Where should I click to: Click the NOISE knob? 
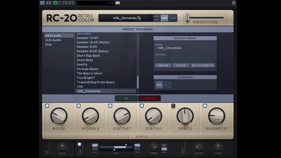click(x=59, y=116)
